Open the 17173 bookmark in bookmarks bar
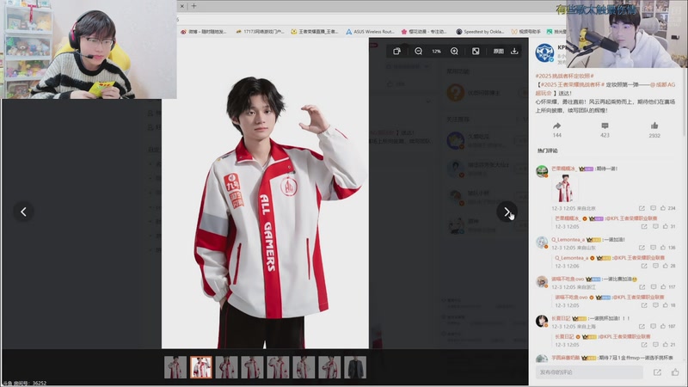 (x=260, y=32)
